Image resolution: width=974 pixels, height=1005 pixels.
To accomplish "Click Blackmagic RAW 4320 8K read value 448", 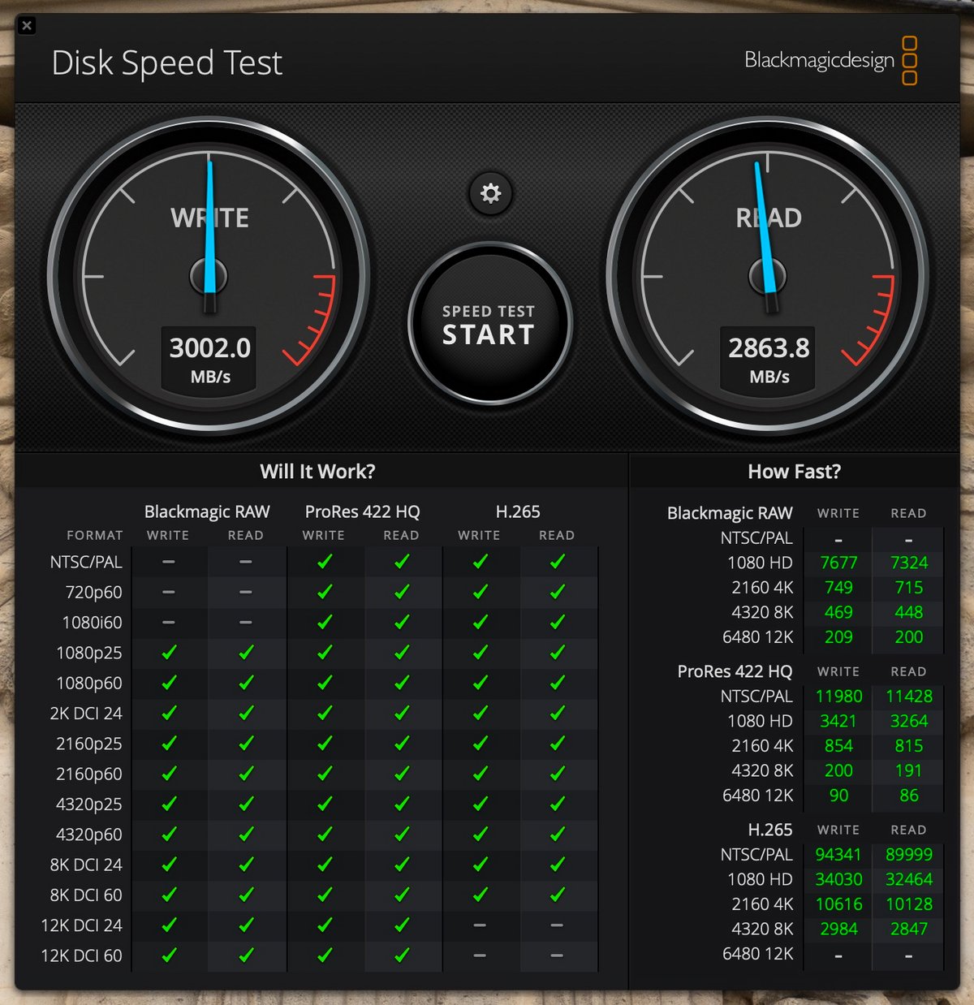I will (909, 613).
